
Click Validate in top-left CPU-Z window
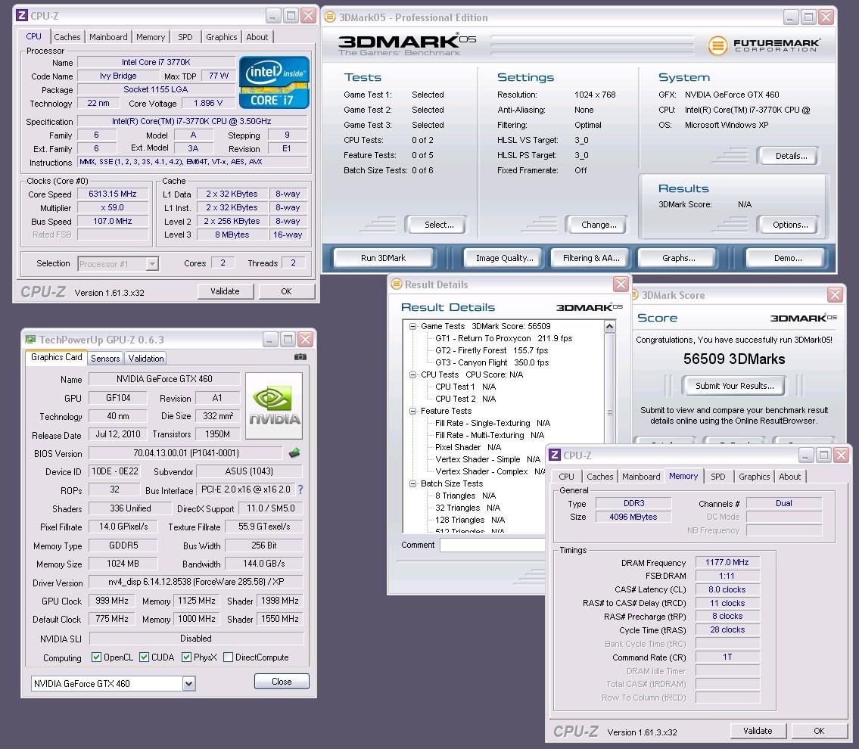click(x=226, y=291)
